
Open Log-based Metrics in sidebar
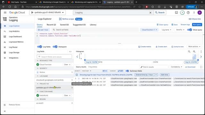16,42
